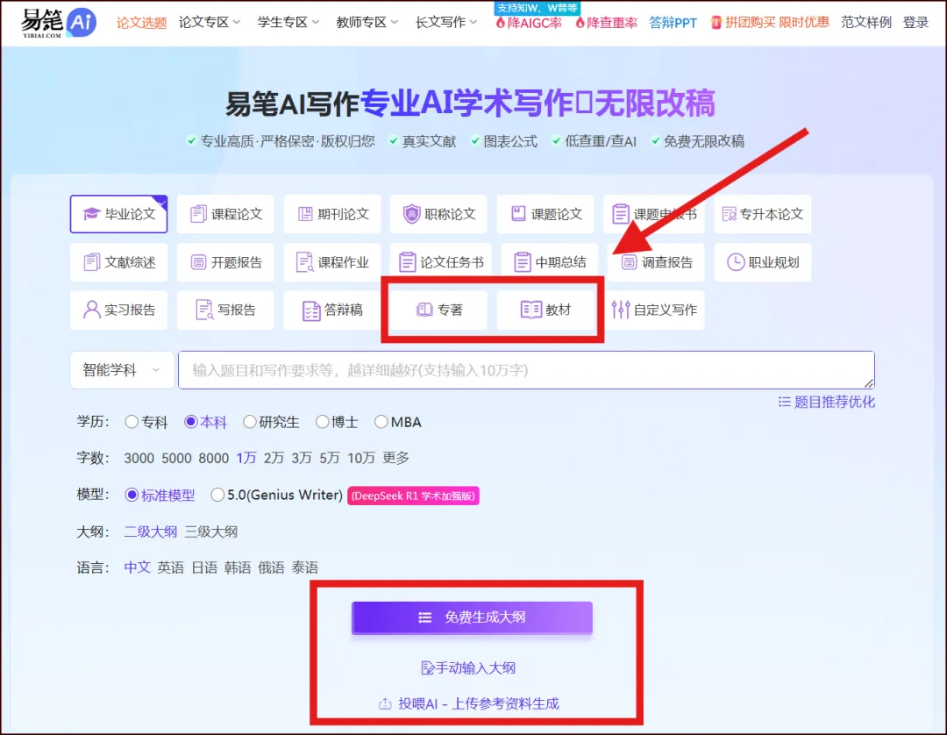The width and height of the screenshot is (947, 735).
Task: Expand the 长文写作 menu
Action: (445, 23)
